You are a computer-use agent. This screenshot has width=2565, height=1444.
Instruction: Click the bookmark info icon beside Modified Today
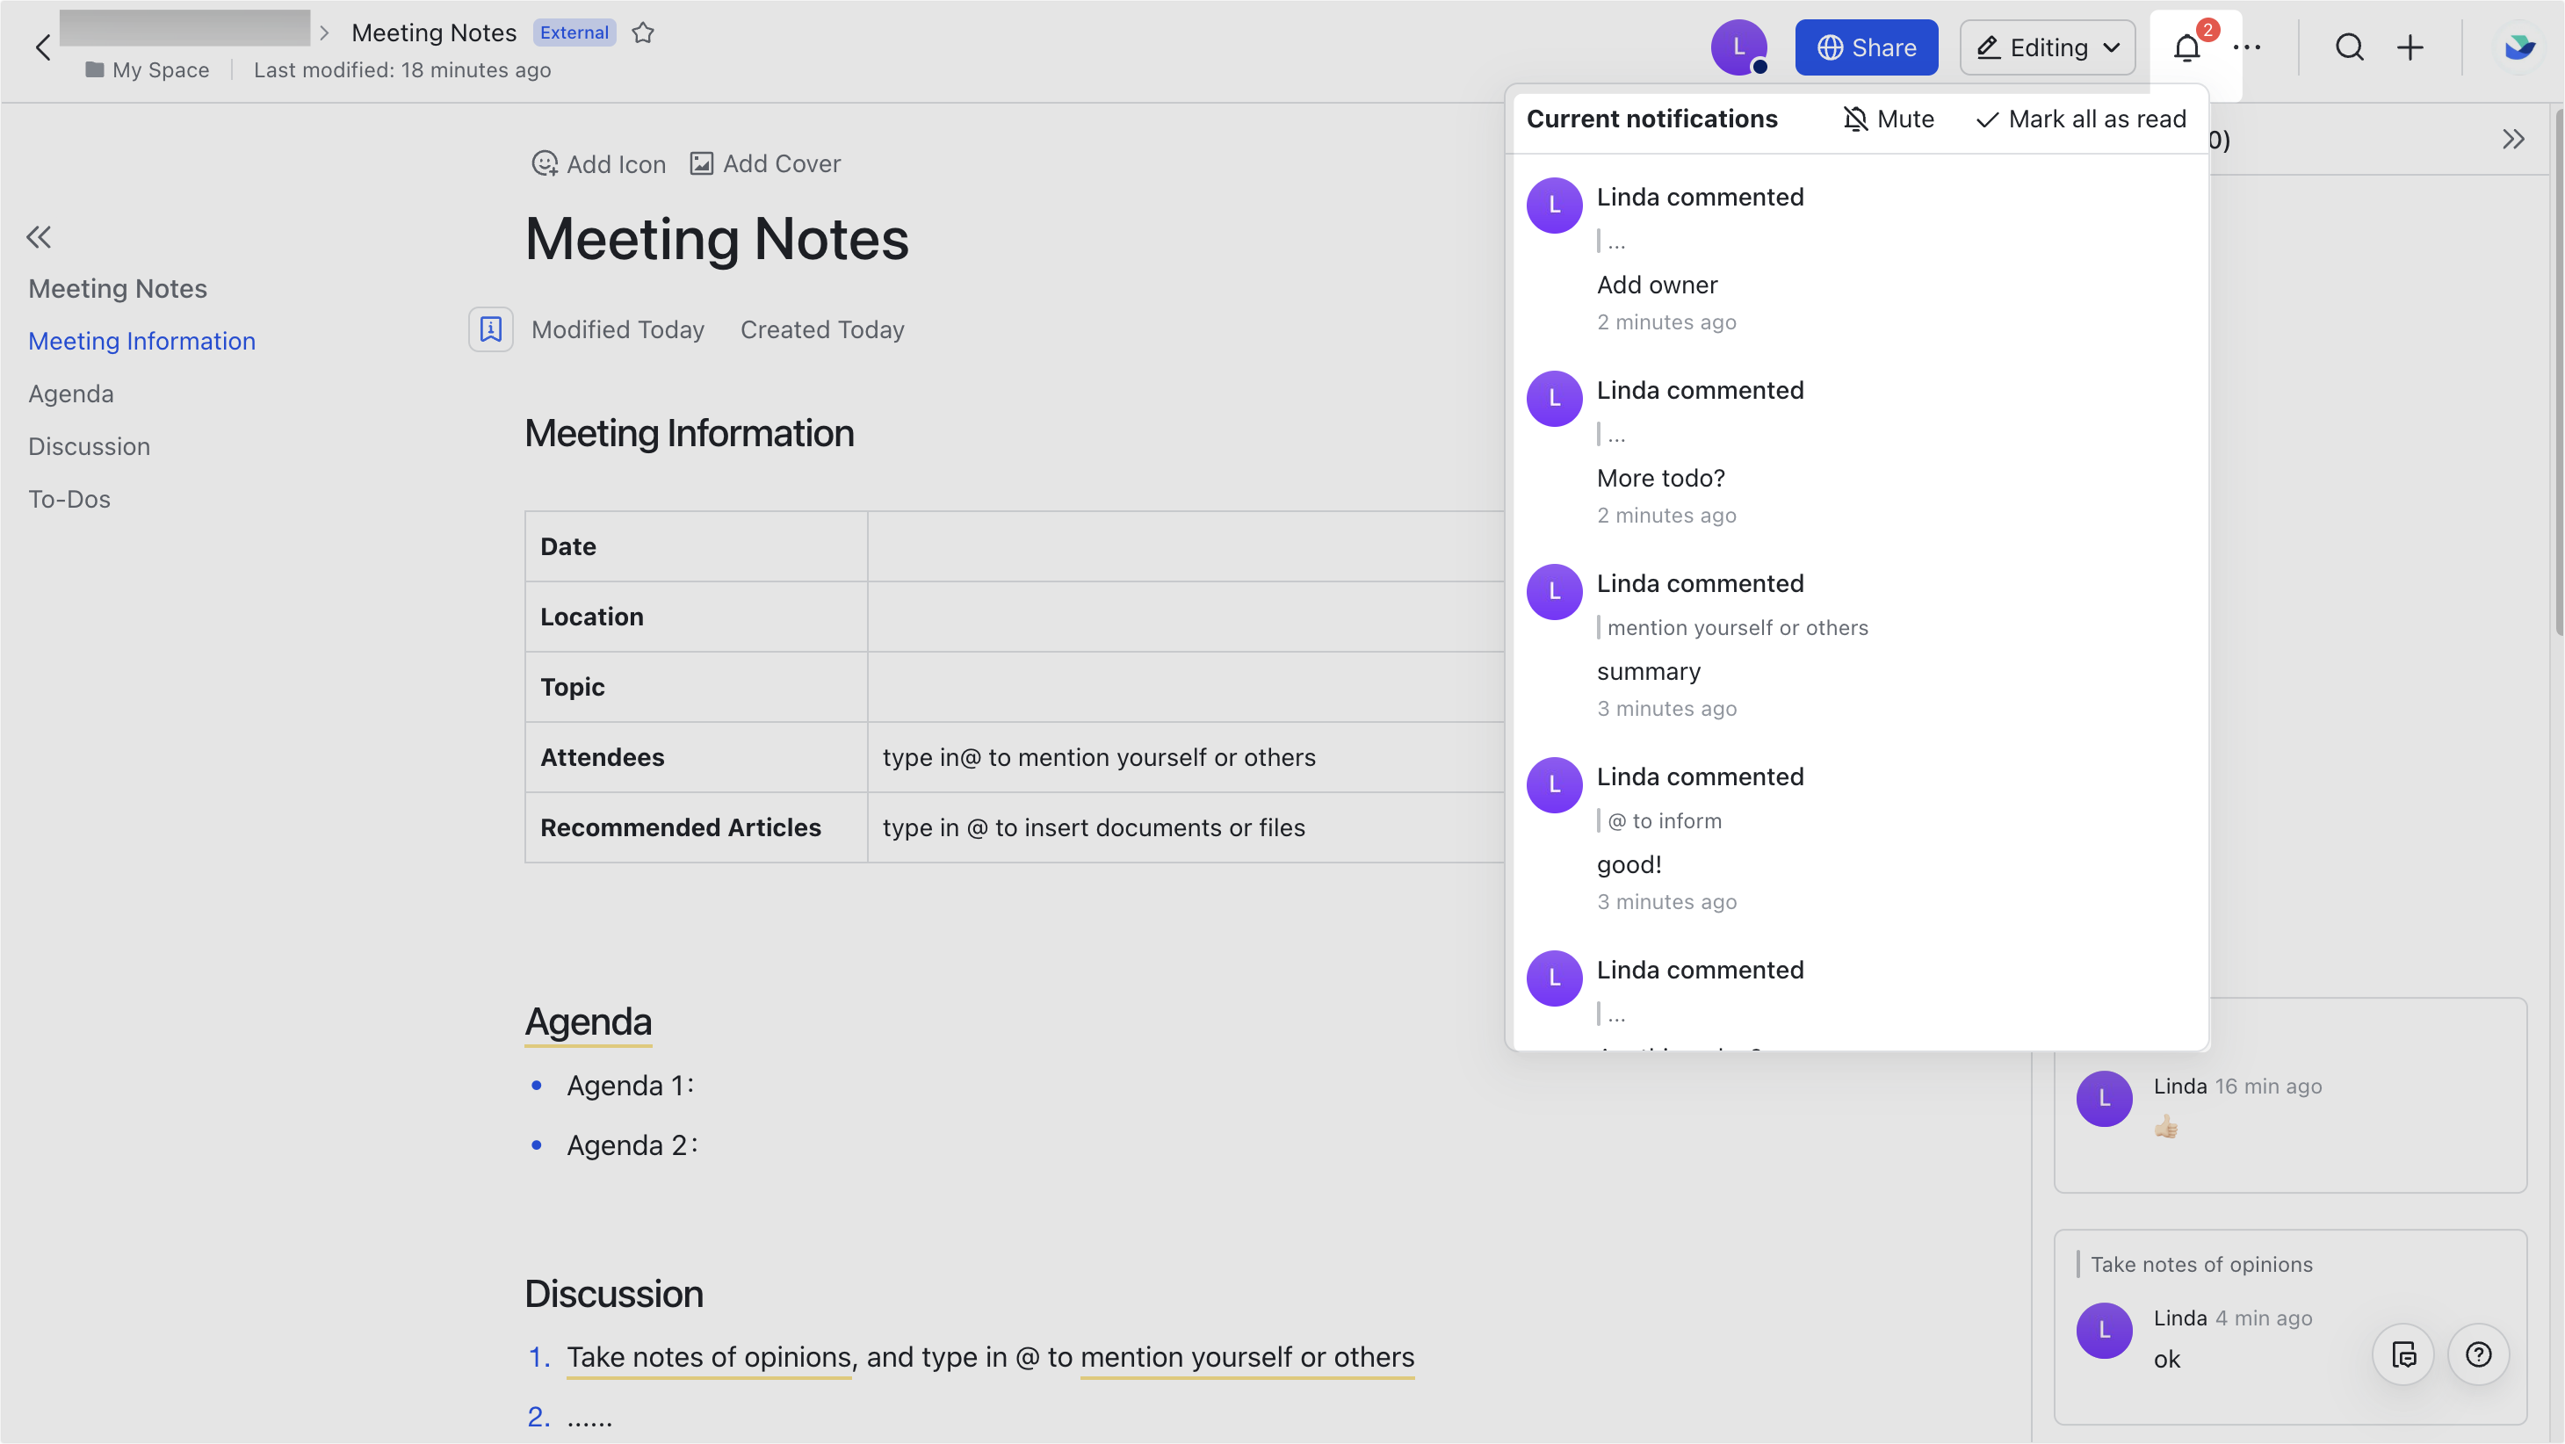point(491,329)
